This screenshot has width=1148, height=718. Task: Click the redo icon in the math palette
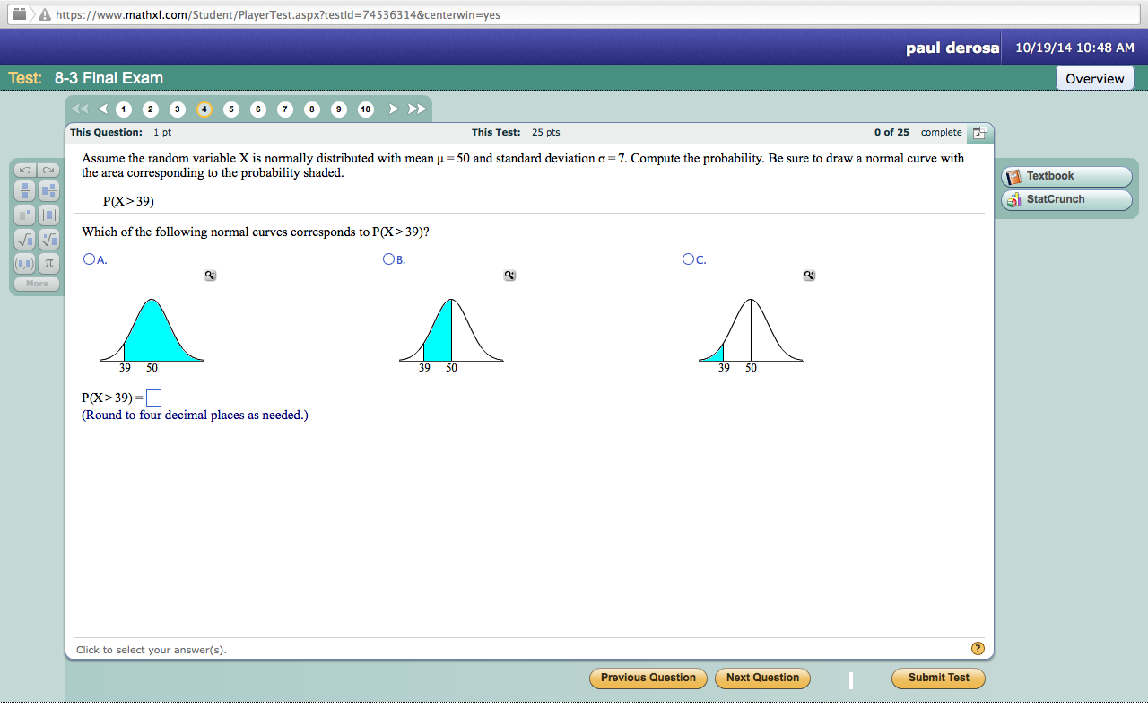[48, 171]
